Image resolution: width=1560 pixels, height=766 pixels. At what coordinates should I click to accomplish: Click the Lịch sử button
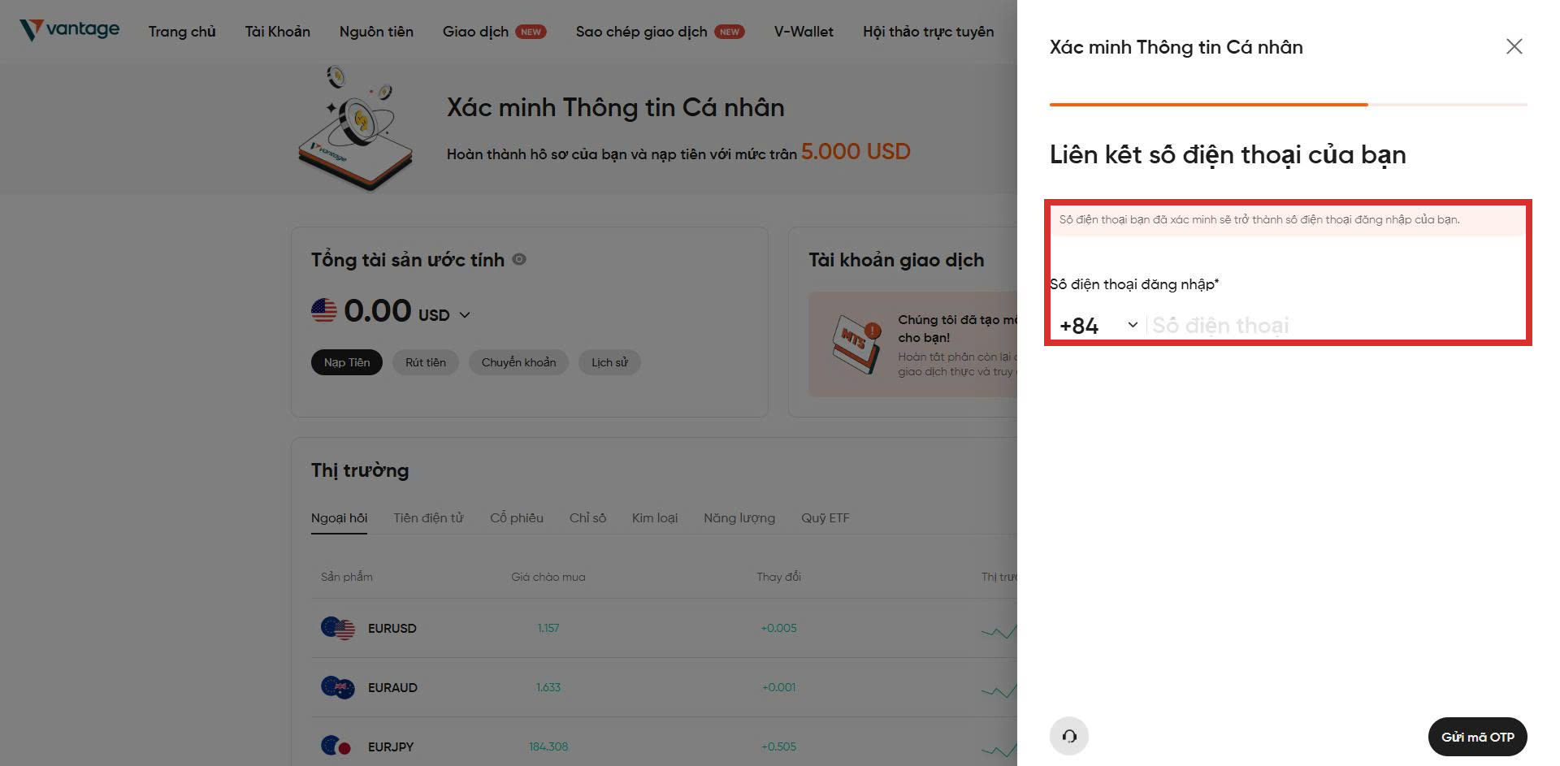pyautogui.click(x=609, y=362)
